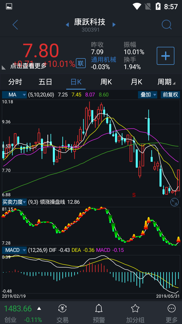Tap the stock code 300391
Image resolution: width=182 pixels, height=324 pixels.
tap(90, 30)
